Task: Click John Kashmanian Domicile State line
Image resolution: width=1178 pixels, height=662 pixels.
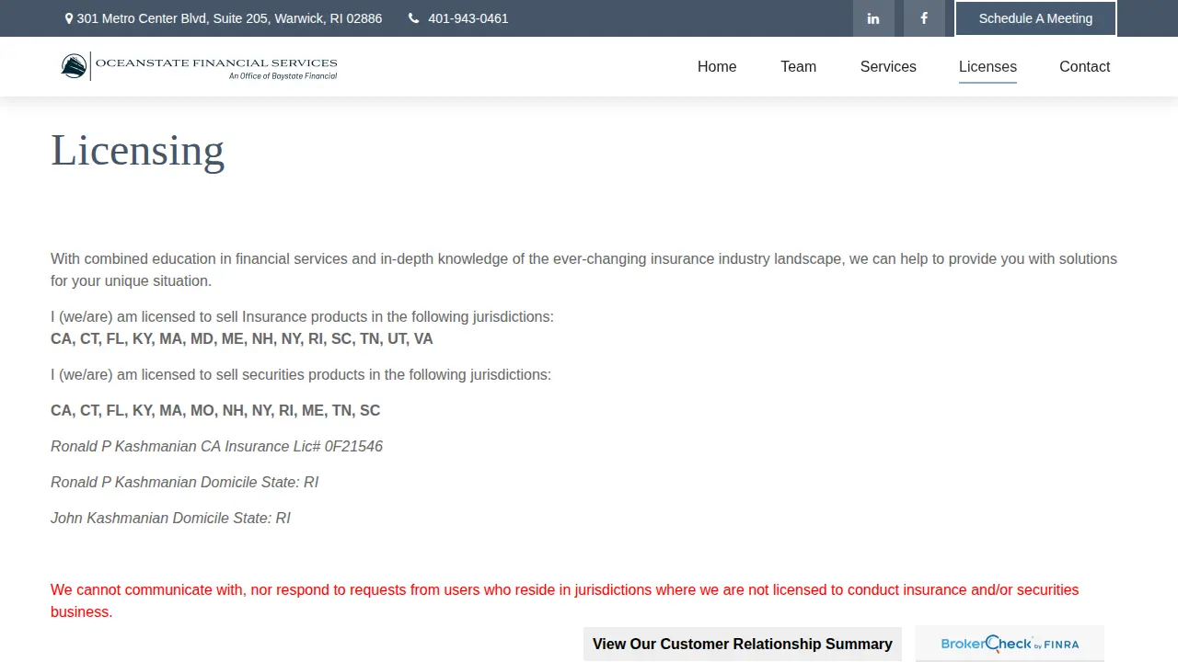Action: coord(170,519)
